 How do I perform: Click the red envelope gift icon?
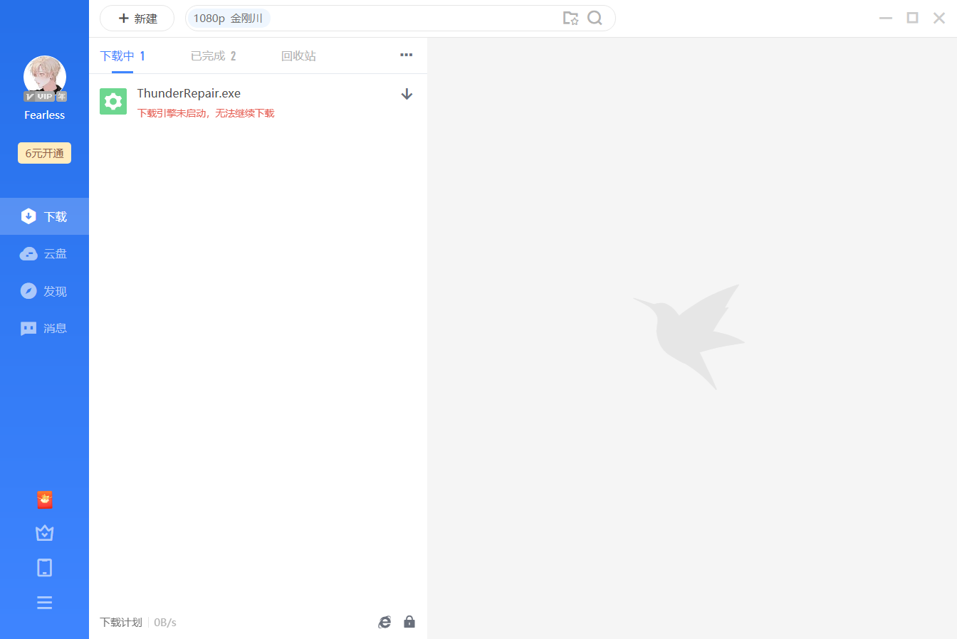(x=44, y=500)
